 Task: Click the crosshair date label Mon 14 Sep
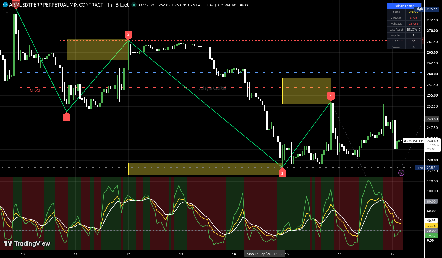click(x=265, y=254)
